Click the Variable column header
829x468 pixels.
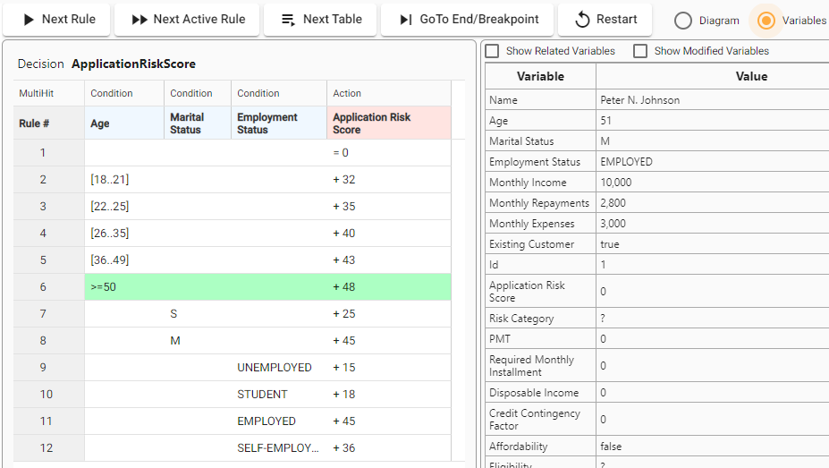coord(540,77)
